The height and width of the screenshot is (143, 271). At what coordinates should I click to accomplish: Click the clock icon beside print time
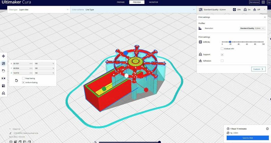tap(228, 129)
